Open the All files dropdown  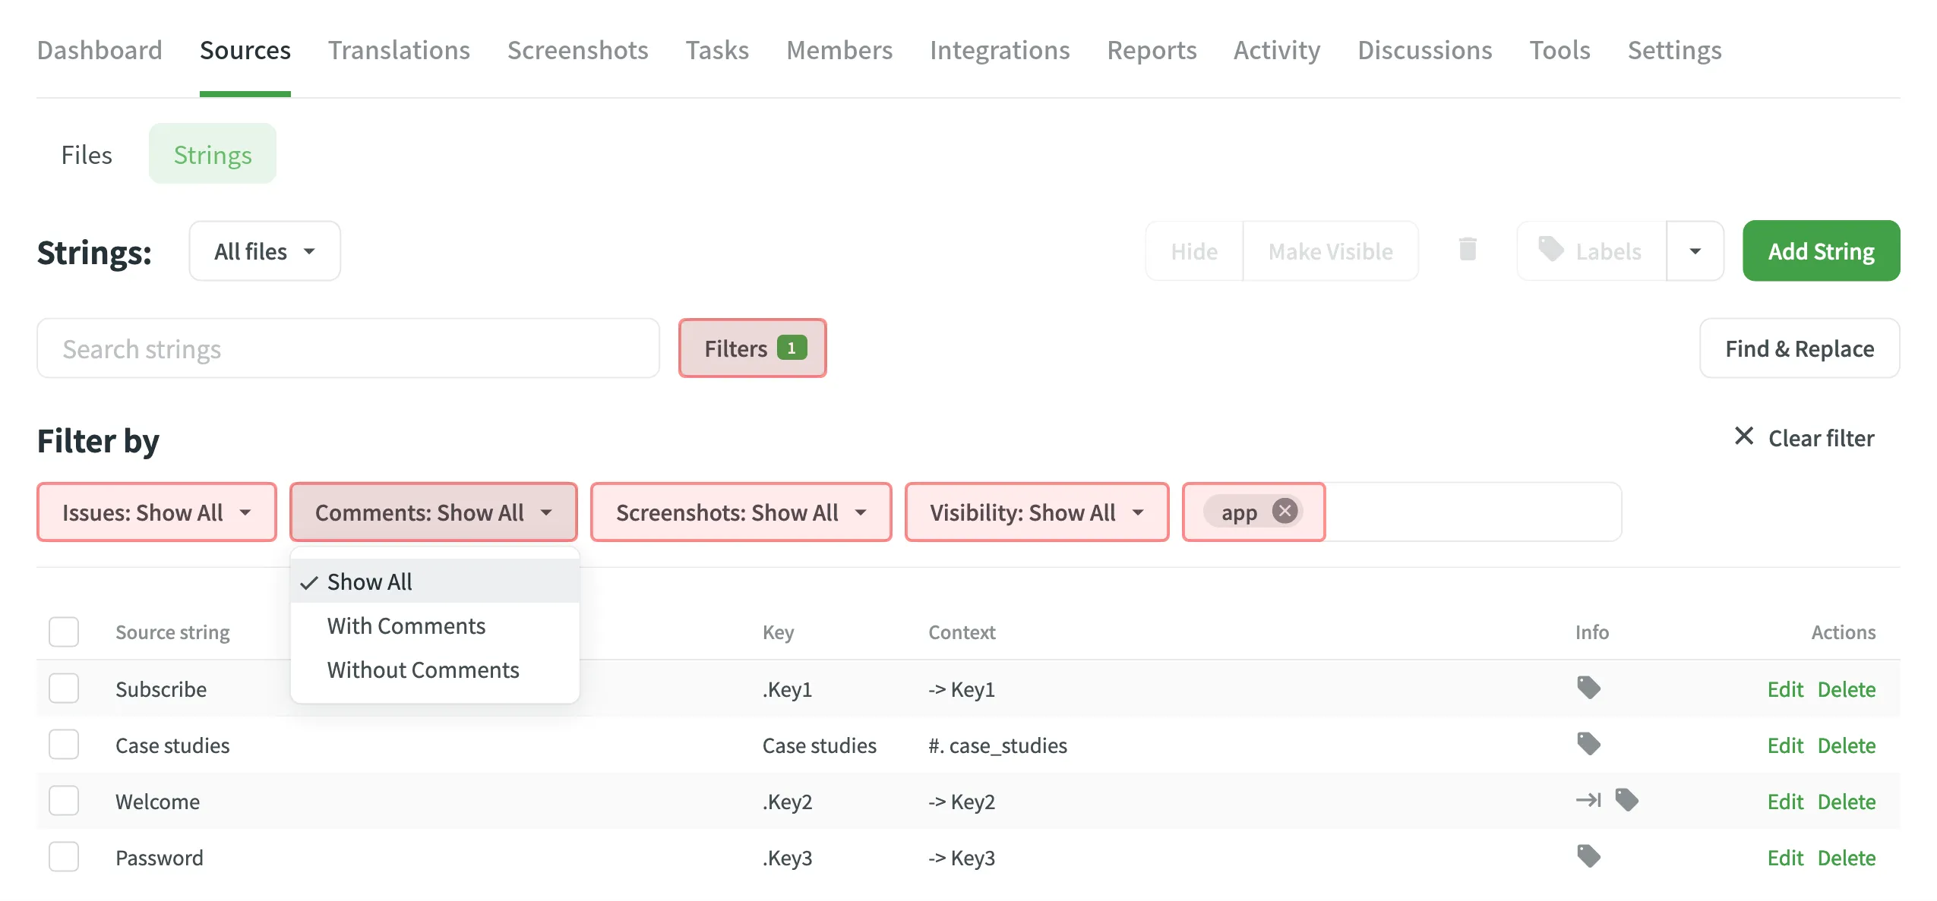tap(264, 251)
